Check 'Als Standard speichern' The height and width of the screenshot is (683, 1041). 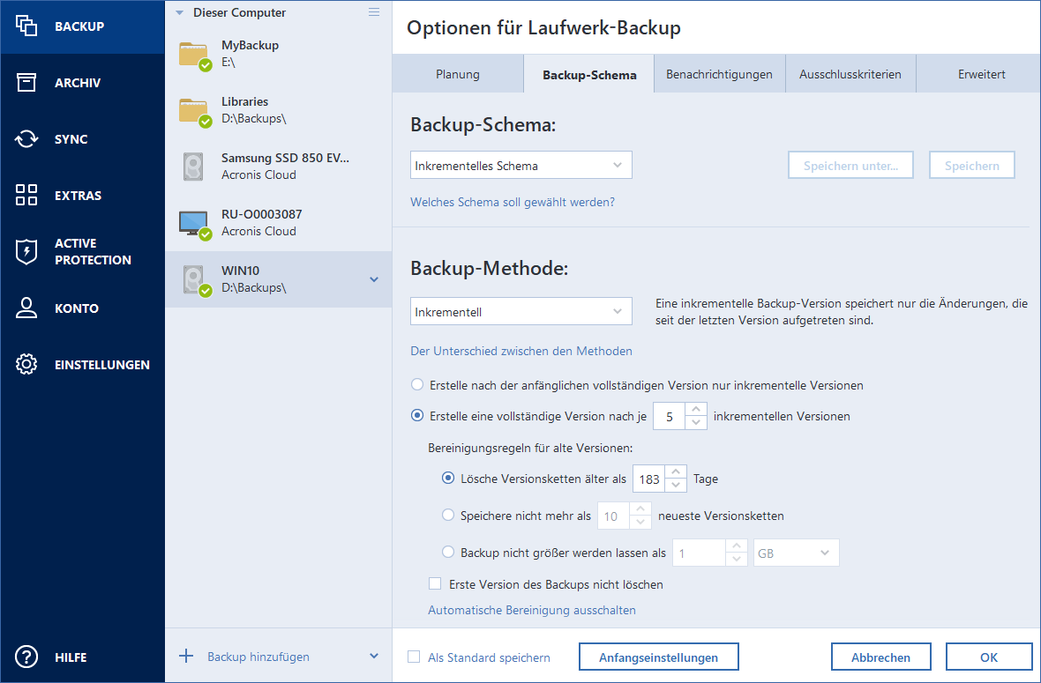(412, 657)
